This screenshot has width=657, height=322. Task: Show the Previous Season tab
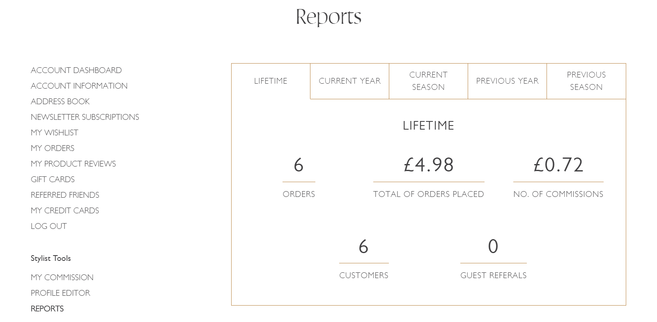[586, 81]
